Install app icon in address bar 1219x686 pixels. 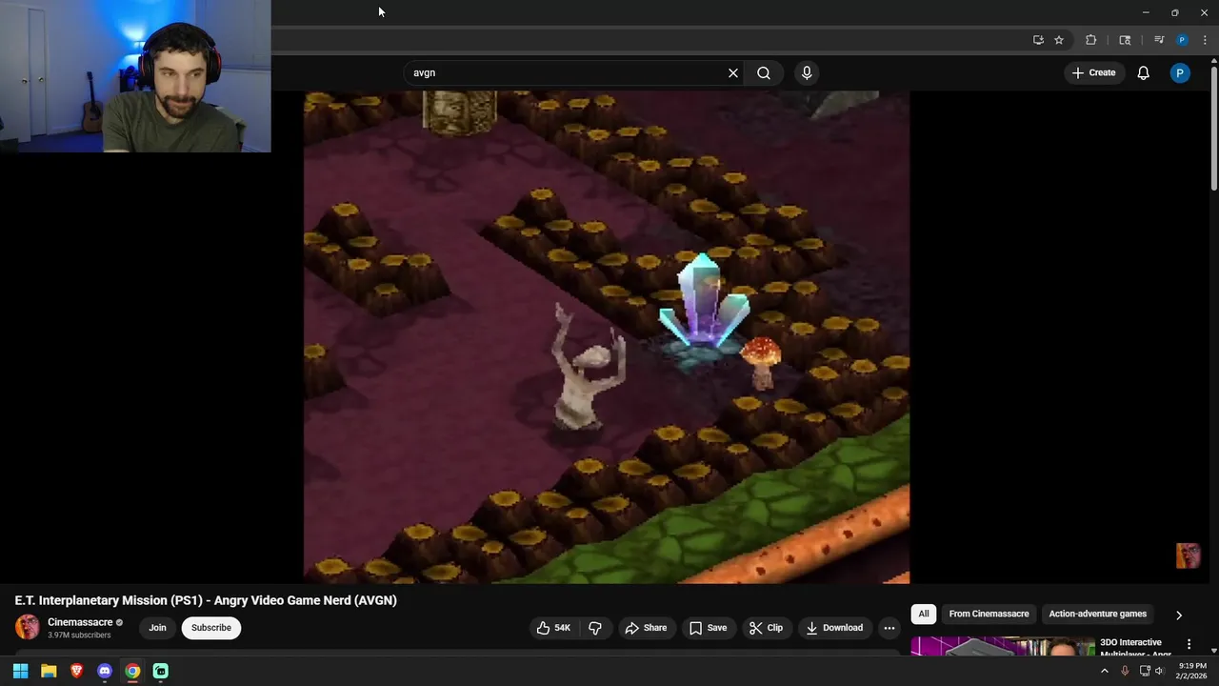1038,40
